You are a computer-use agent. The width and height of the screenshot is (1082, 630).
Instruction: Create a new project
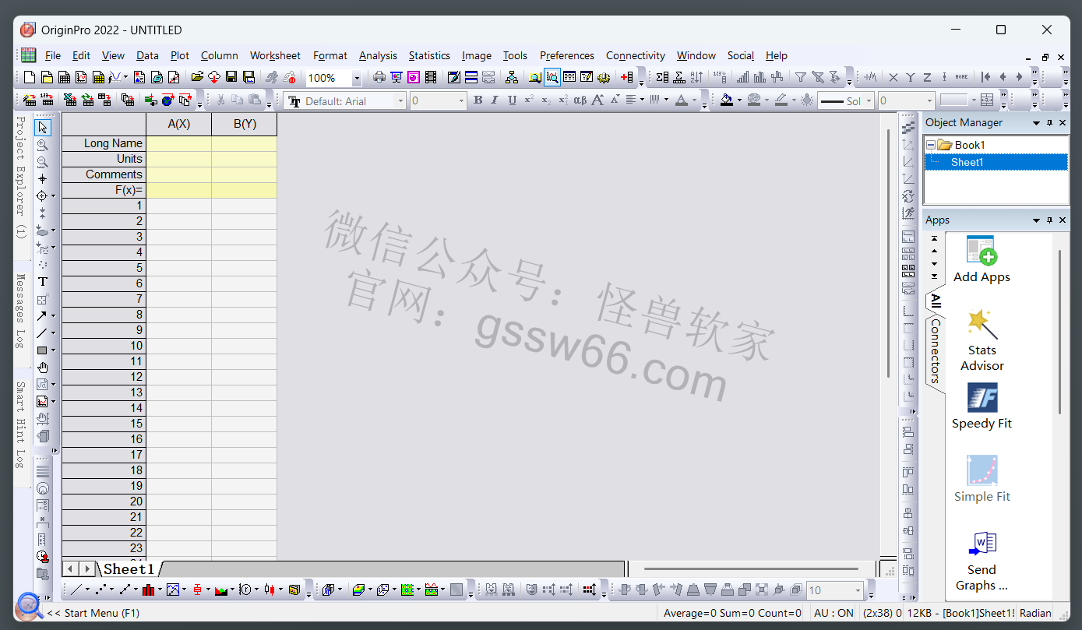30,77
